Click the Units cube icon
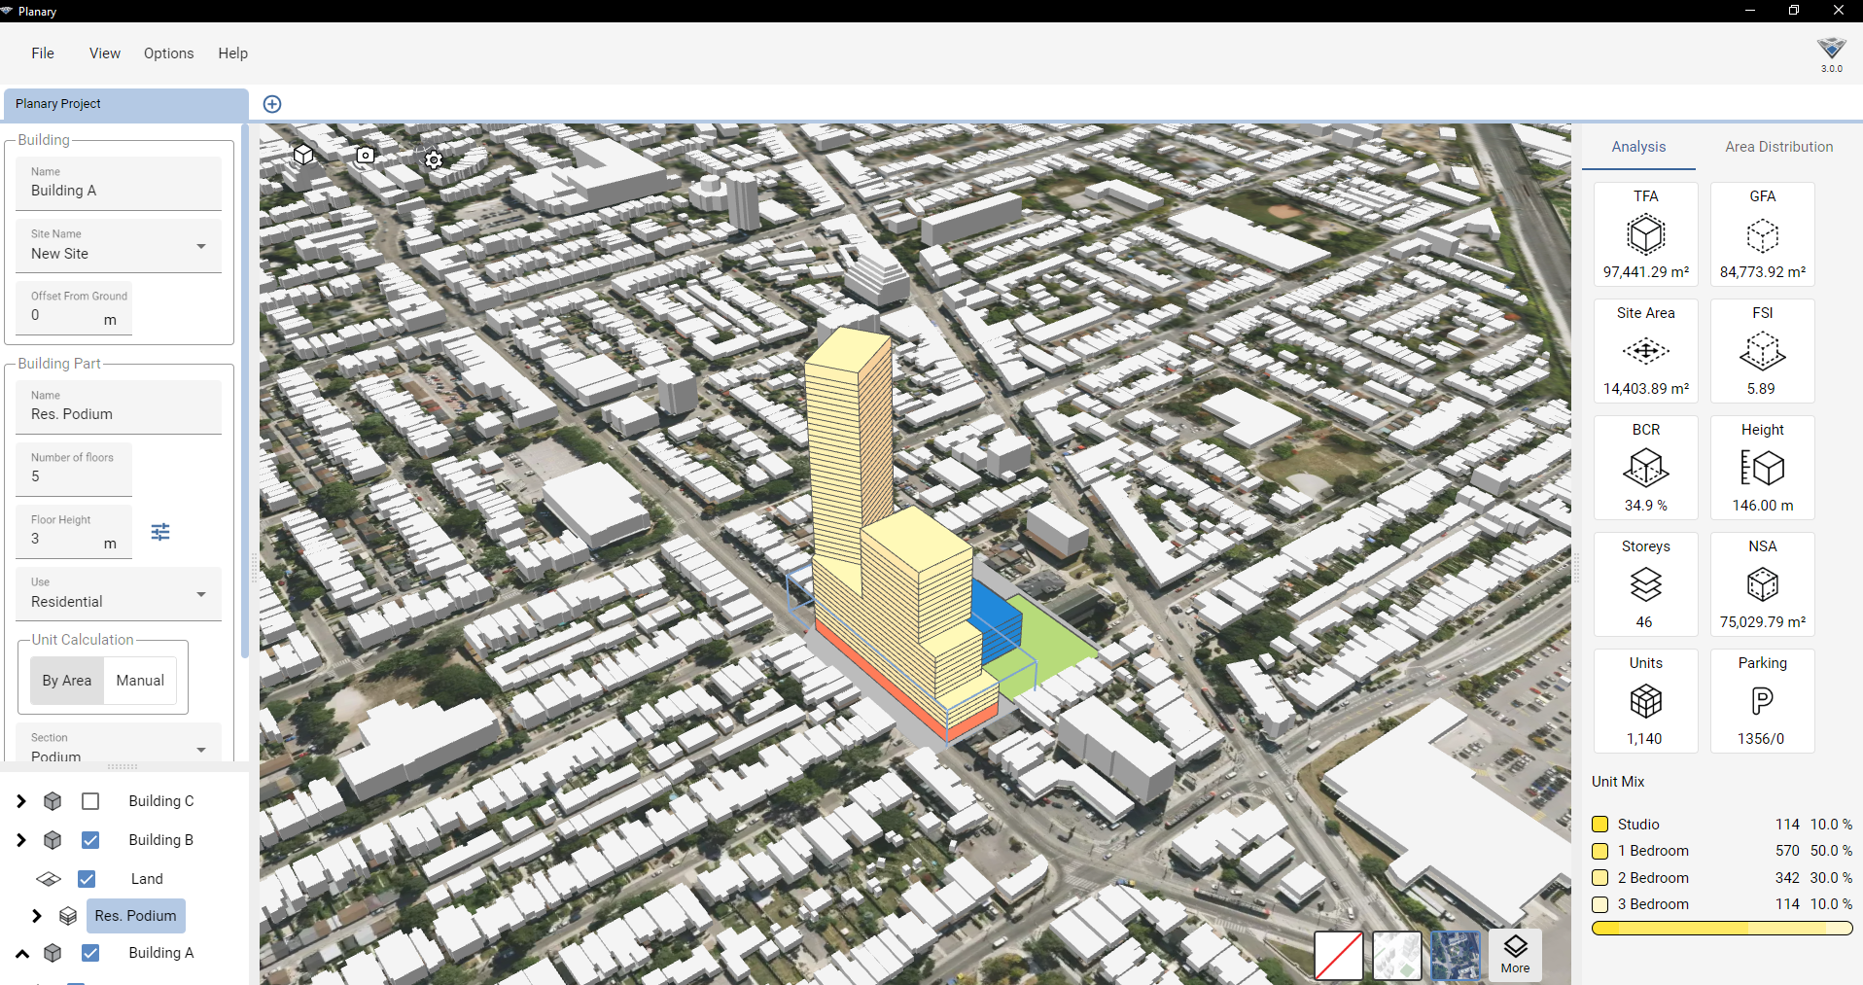1863x985 pixels. (1646, 701)
